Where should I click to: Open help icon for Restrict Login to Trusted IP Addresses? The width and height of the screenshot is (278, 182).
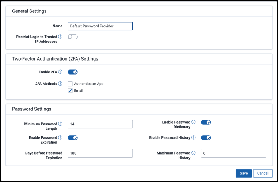60,37
